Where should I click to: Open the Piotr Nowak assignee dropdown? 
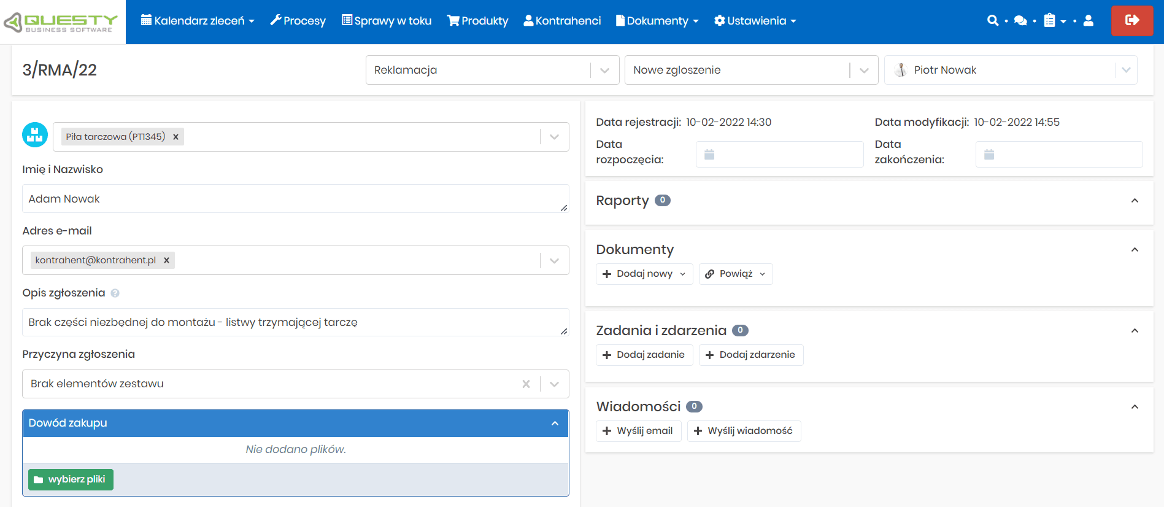[1011, 70]
